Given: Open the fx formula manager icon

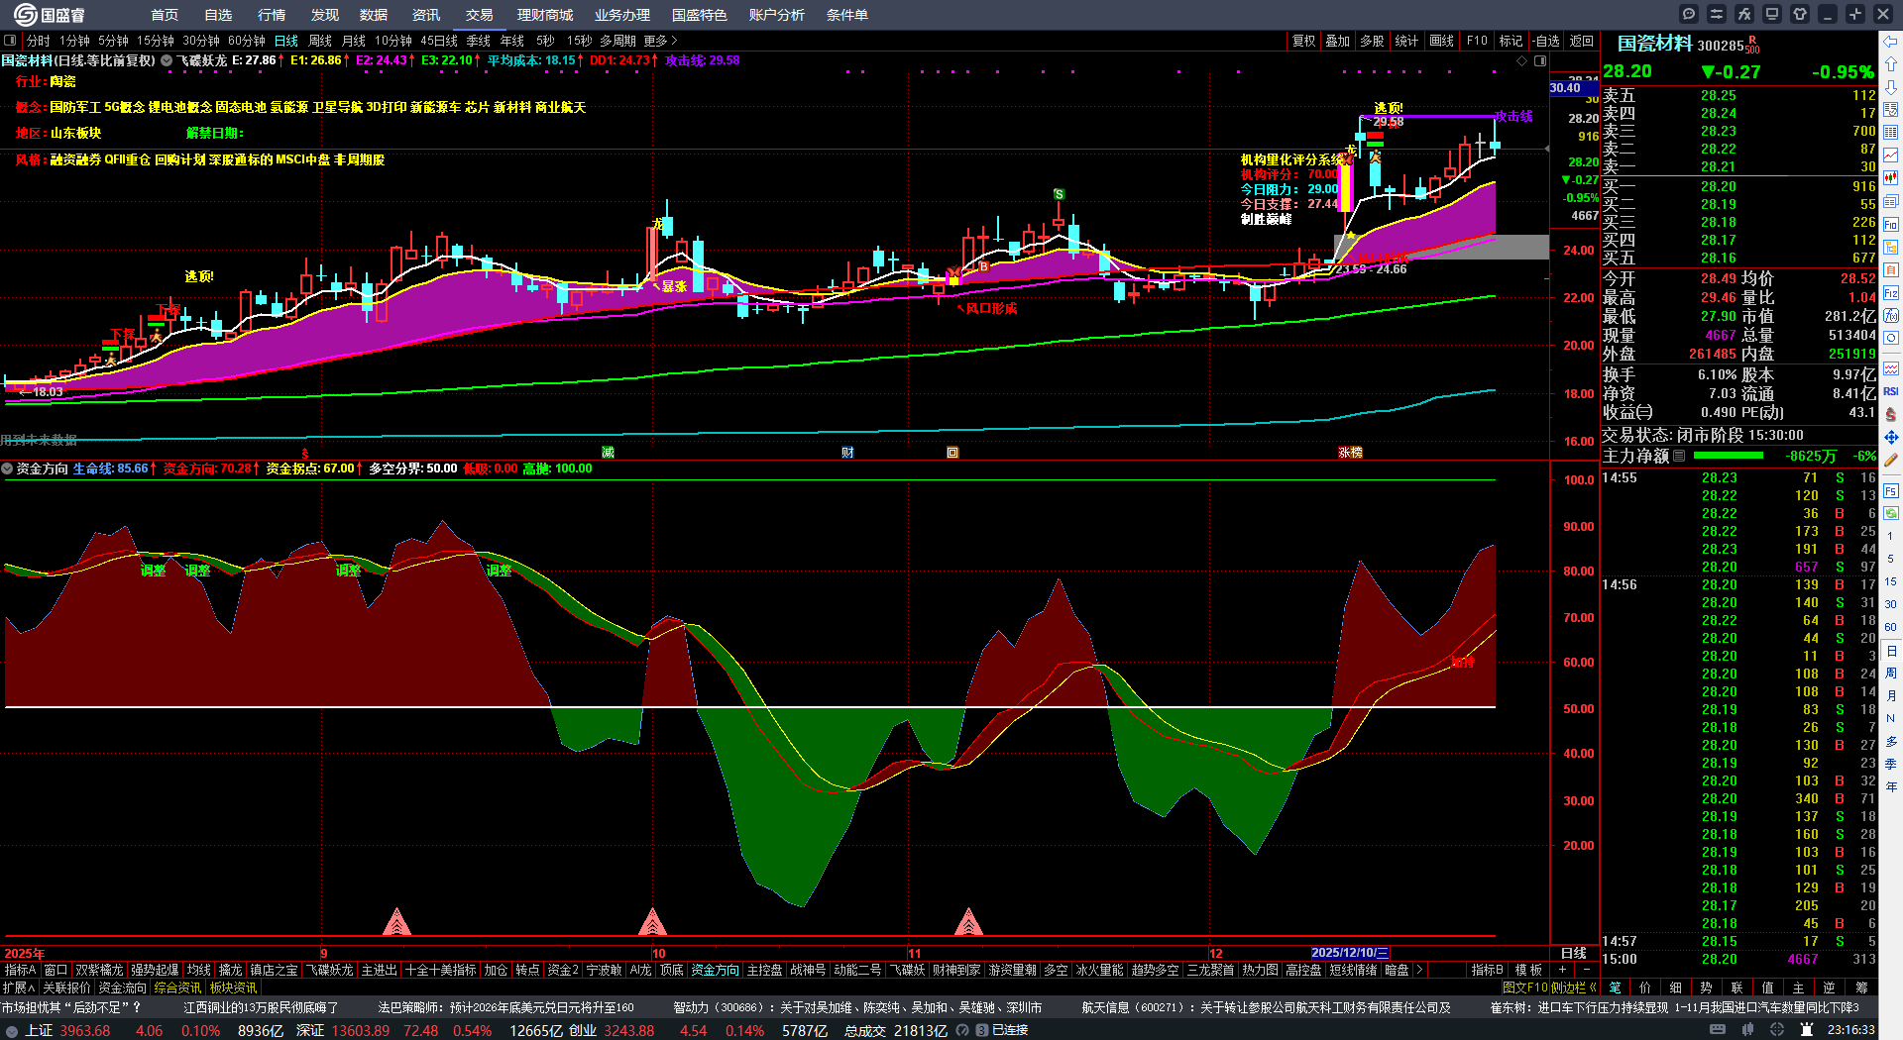Looking at the screenshot, I should 1744,14.
